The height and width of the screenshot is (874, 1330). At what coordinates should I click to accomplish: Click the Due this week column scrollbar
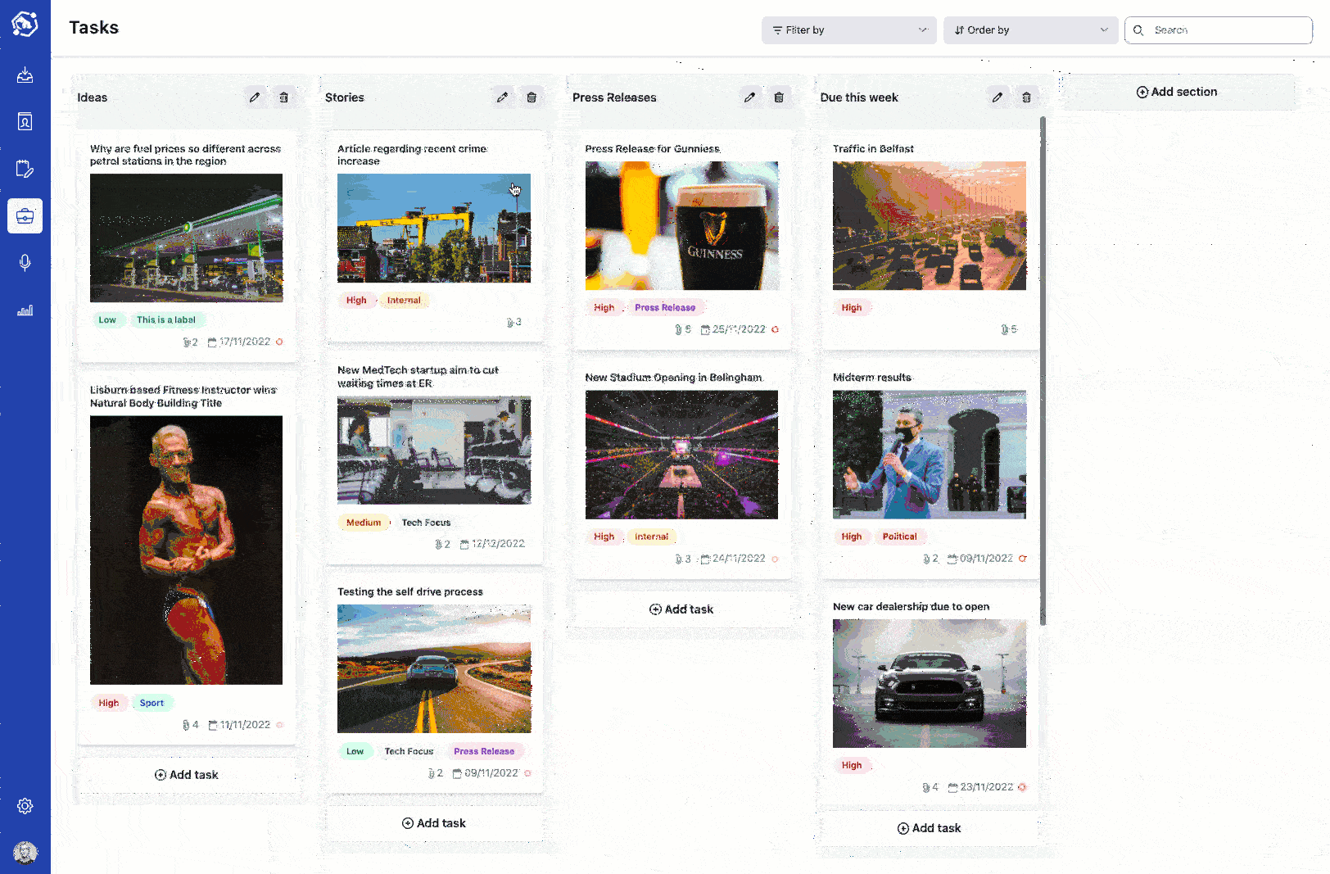tap(1043, 369)
